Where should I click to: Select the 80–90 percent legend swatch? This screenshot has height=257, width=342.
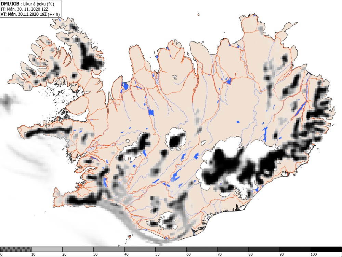click(x=264, y=249)
